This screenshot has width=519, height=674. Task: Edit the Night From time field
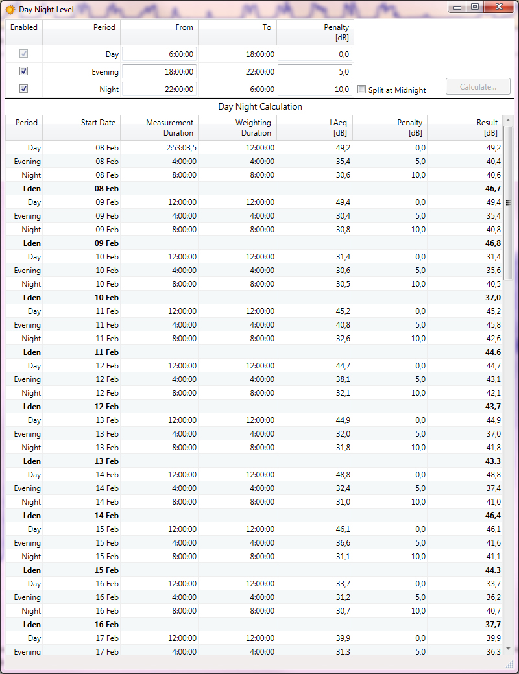160,90
